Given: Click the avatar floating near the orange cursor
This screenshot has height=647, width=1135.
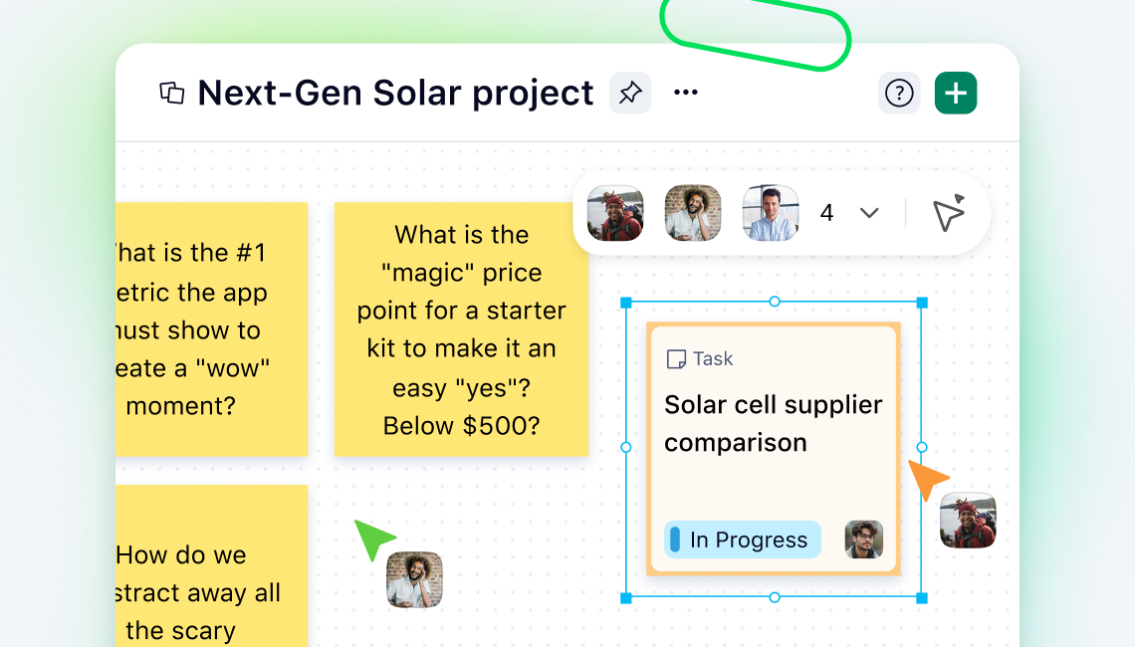Looking at the screenshot, I should click(x=967, y=521).
